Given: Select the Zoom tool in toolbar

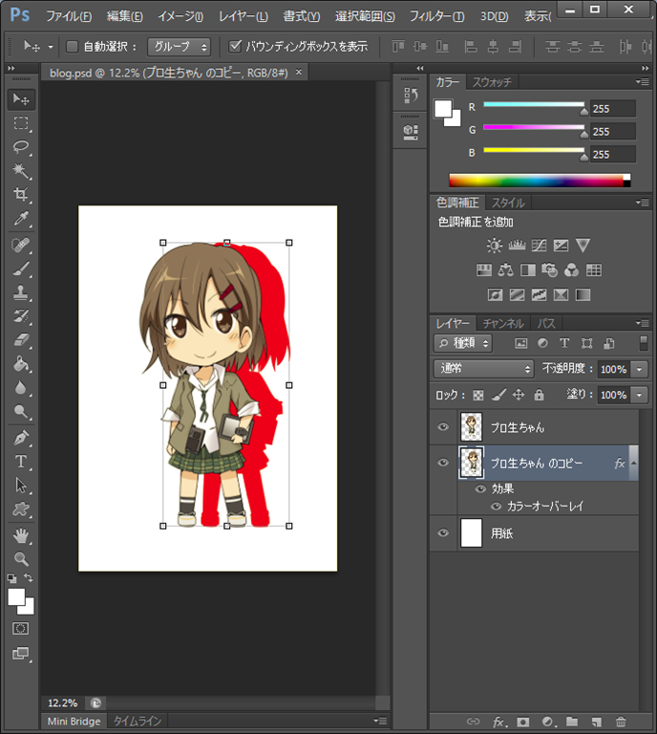Looking at the screenshot, I should (x=21, y=559).
